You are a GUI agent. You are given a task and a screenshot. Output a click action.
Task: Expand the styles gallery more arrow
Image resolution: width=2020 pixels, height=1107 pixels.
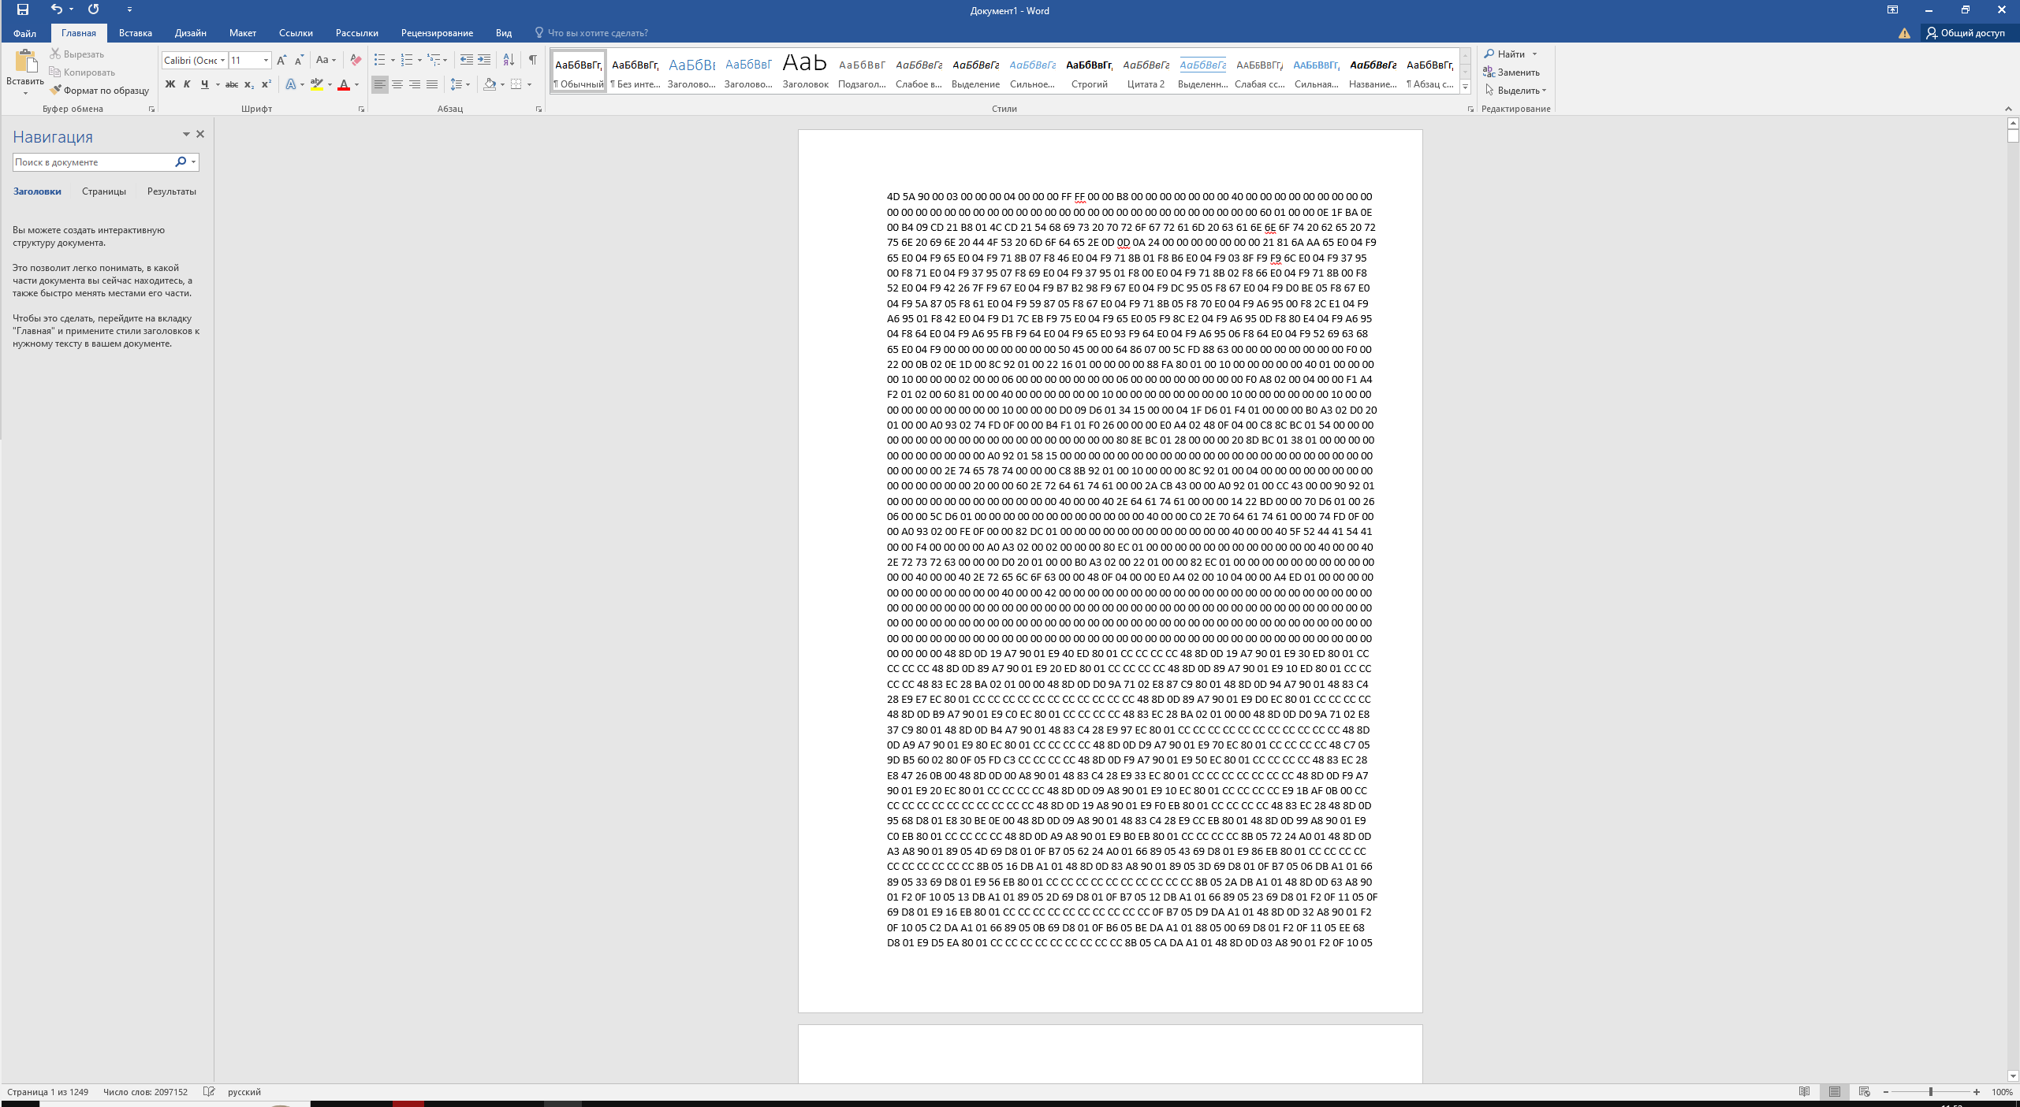pos(1466,86)
